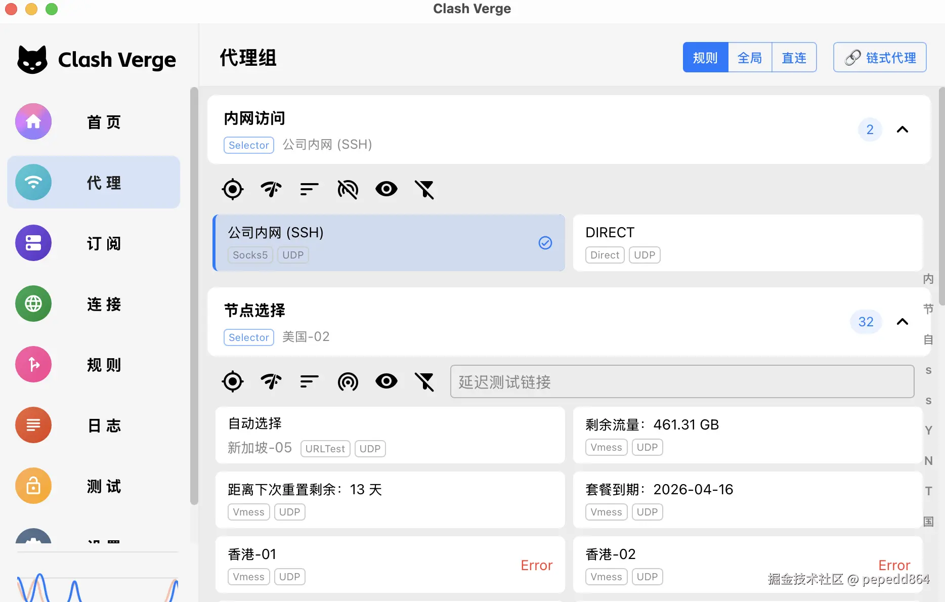Image resolution: width=945 pixels, height=602 pixels.
Task: Click the URLTest tag on 自动选择
Action: pos(325,449)
